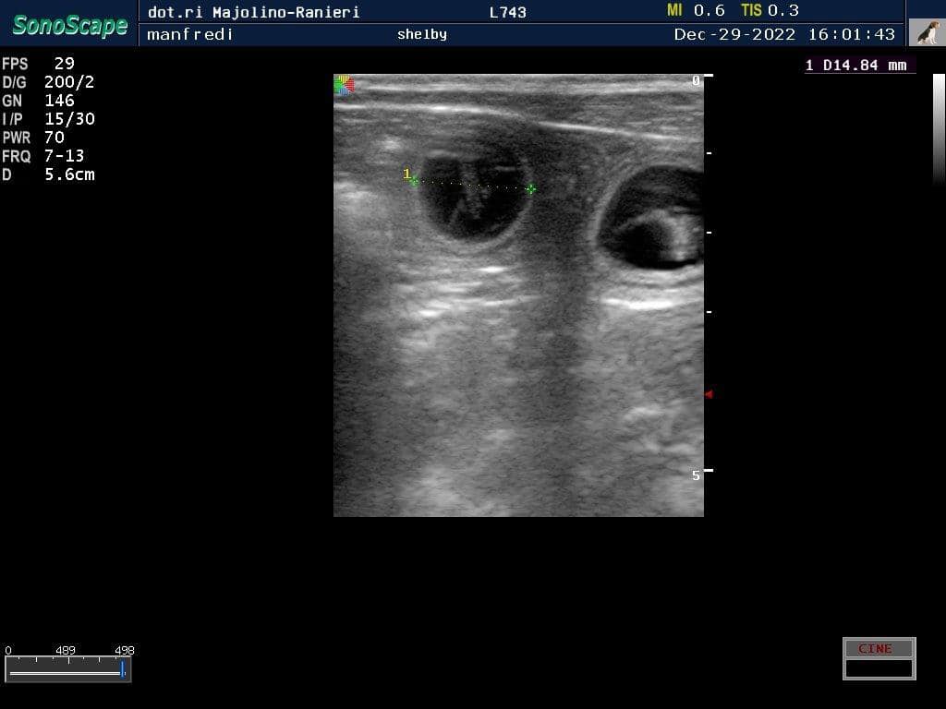Click the cine frame number 498
Image resolution: width=946 pixels, height=709 pixels.
point(125,650)
